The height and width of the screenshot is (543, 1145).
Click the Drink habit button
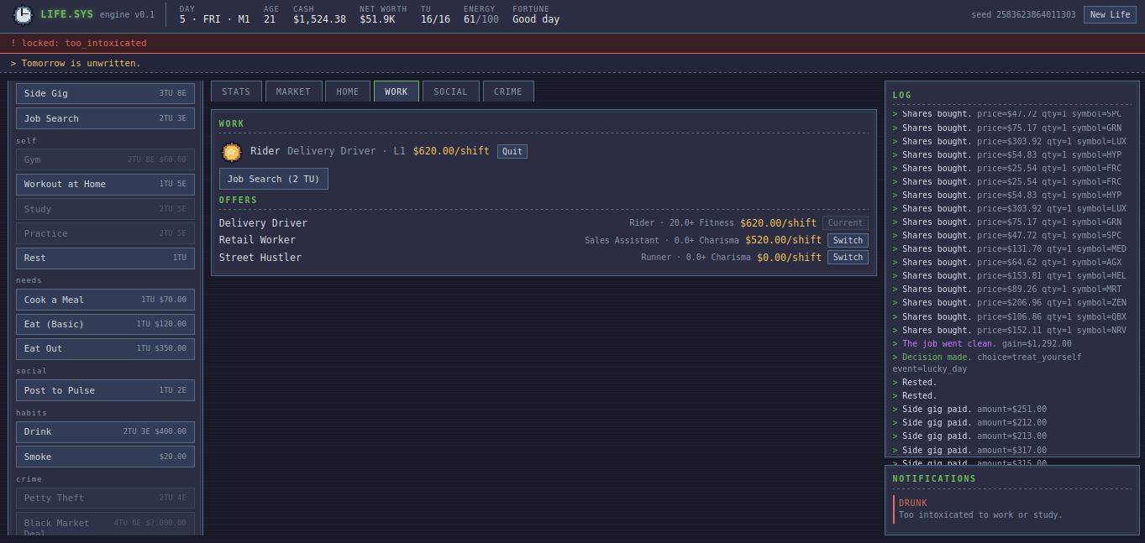coord(105,431)
